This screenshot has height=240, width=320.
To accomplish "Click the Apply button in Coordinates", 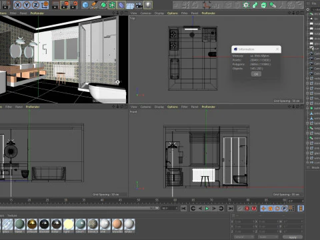I will tap(293, 237).
